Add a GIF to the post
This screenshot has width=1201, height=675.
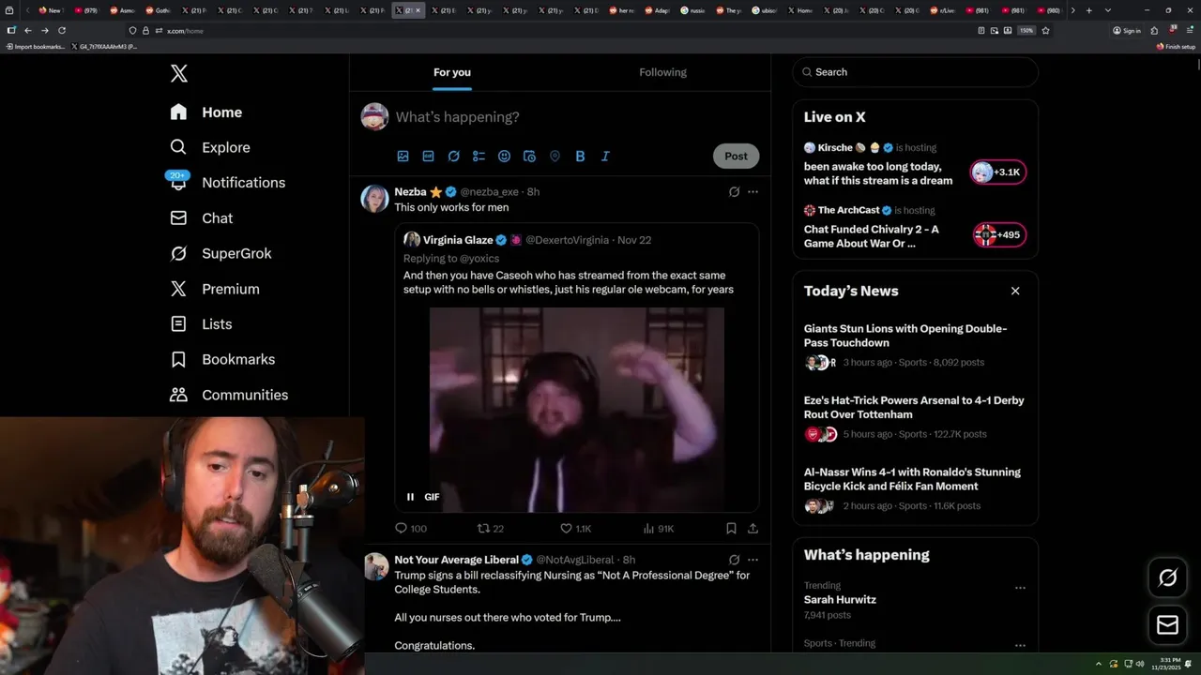click(x=428, y=157)
